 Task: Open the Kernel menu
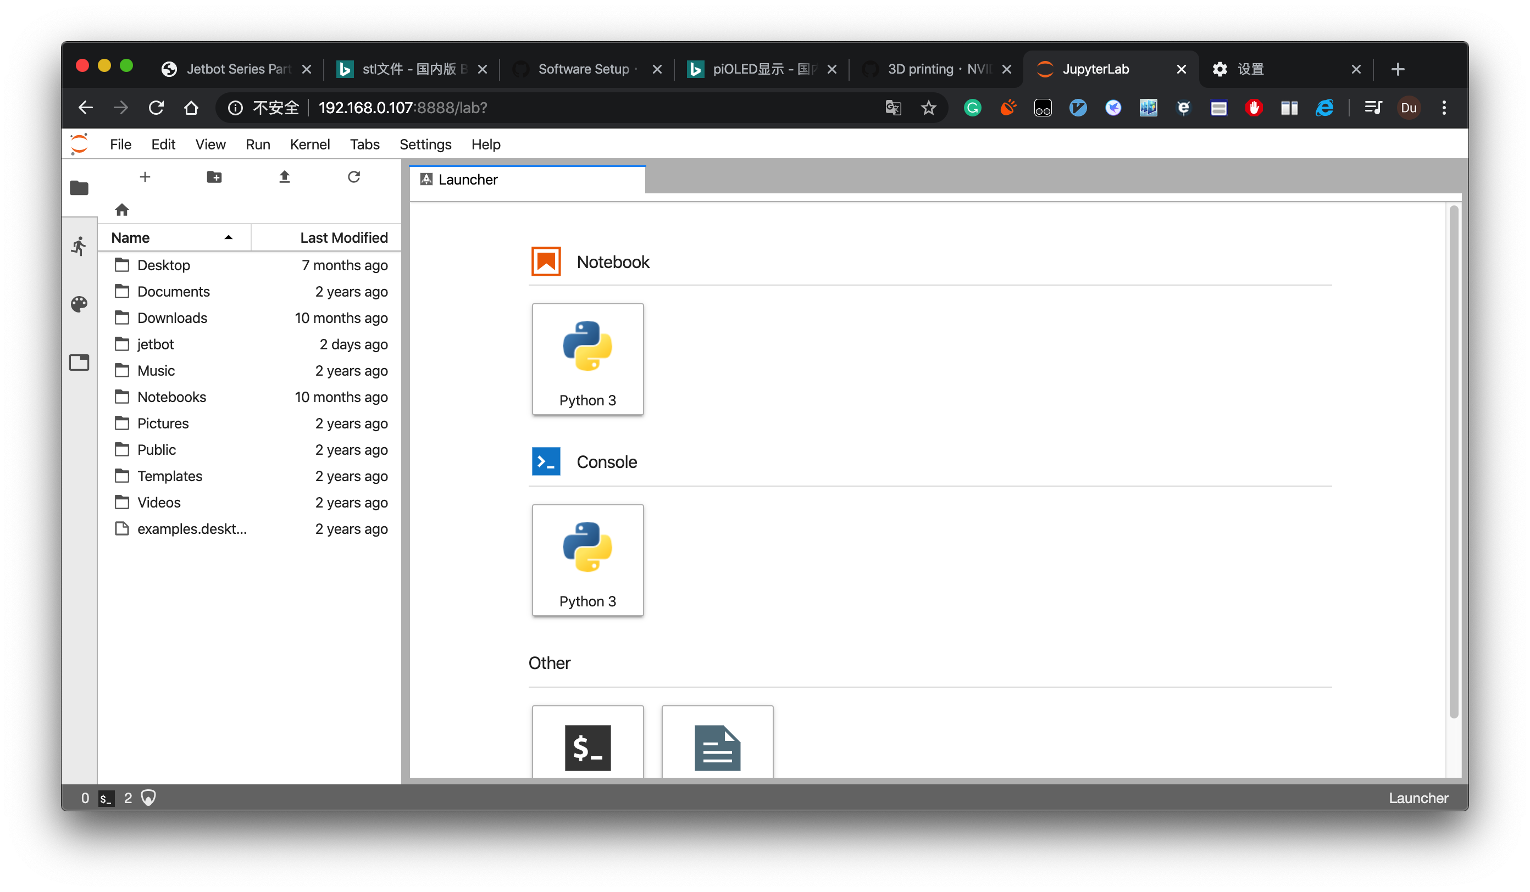309,144
